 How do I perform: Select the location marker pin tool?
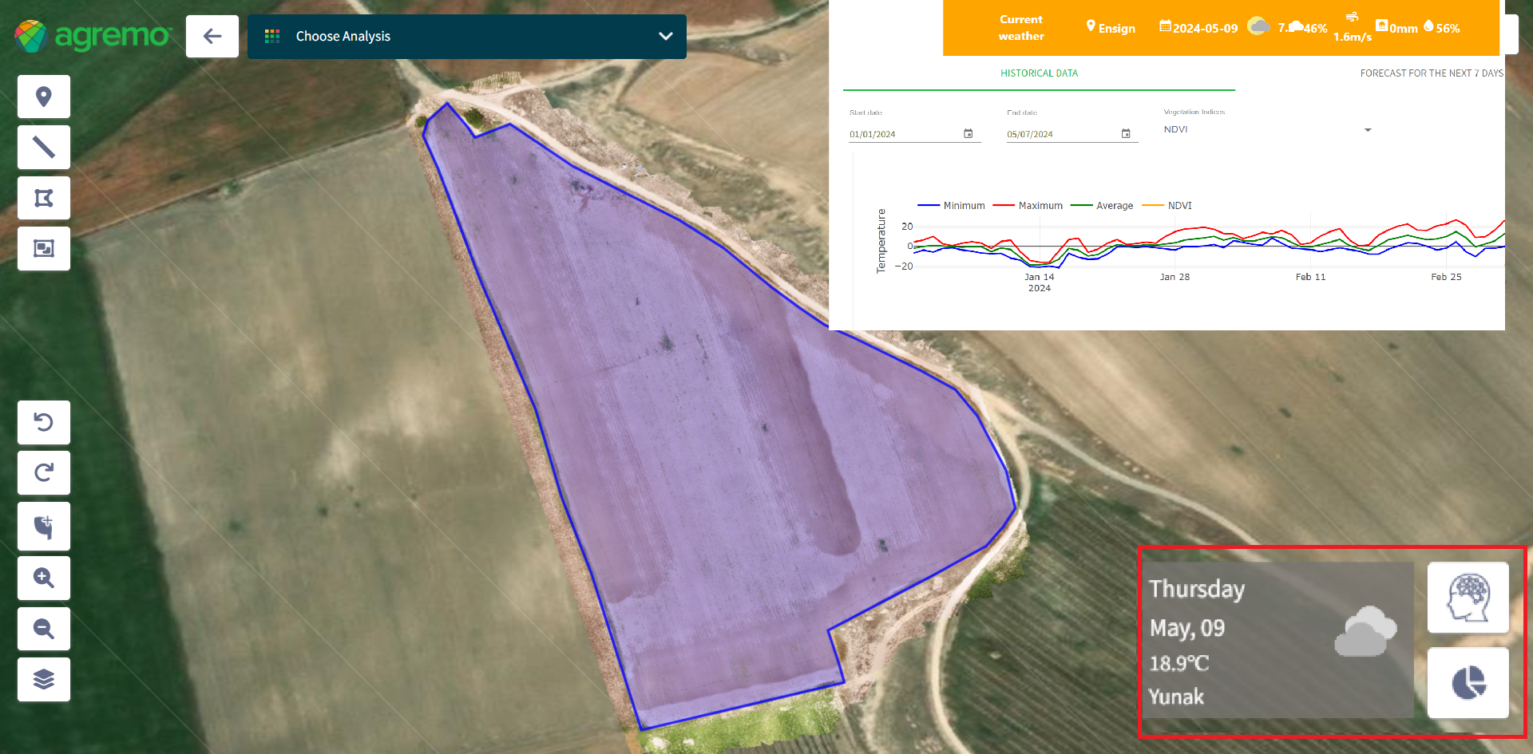coord(44,97)
